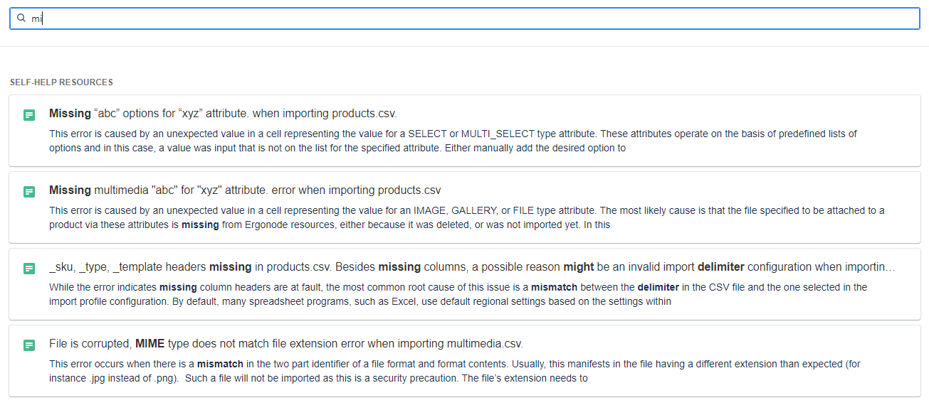Click the document icon beside File is corrupted article
The width and height of the screenshot is (929, 405).
pyautogui.click(x=29, y=345)
